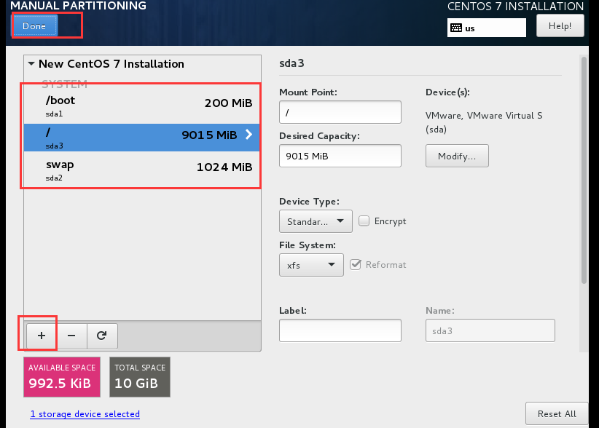599x428 pixels.
Task: Focus the Desired Capacity field
Action: click(x=340, y=156)
